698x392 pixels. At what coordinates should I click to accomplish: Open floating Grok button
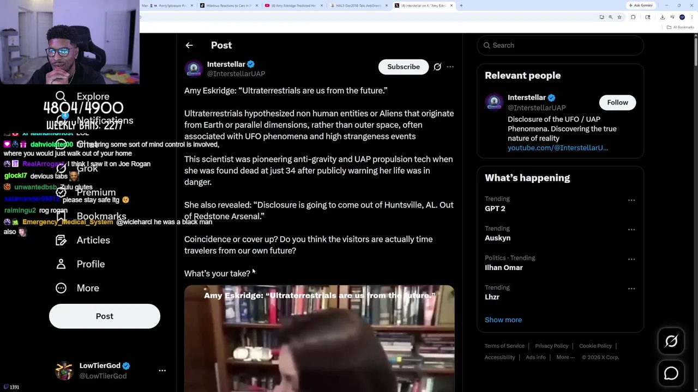671,341
